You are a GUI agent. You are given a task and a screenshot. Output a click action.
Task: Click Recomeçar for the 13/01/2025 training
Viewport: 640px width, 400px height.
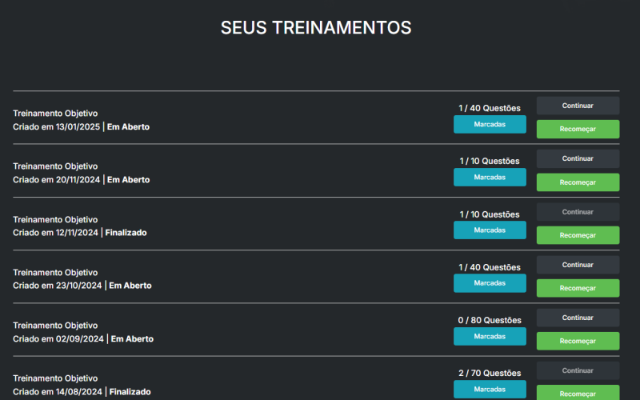pos(578,129)
